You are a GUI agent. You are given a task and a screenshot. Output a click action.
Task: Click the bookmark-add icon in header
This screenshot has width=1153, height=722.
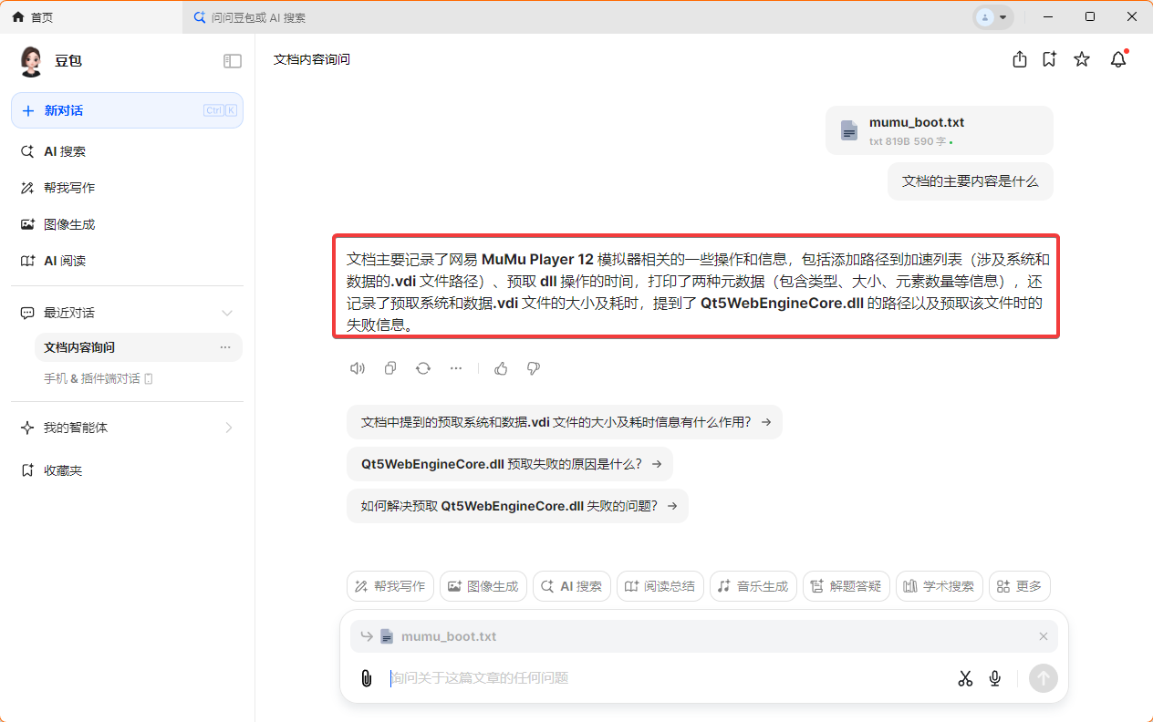1050,59
